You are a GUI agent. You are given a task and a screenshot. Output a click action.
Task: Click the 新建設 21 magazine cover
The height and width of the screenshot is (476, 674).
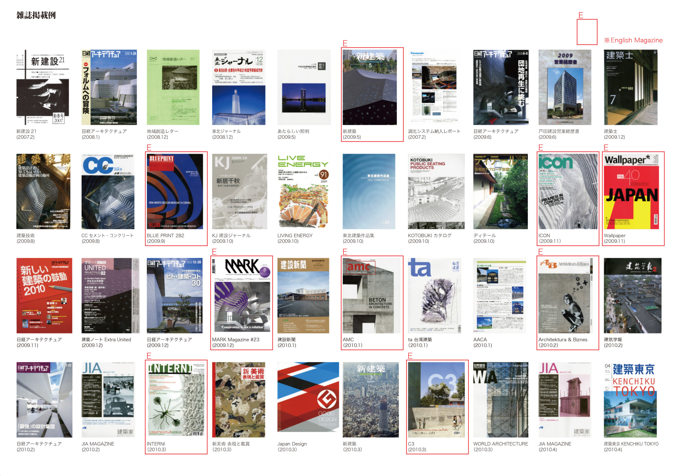coord(43,87)
